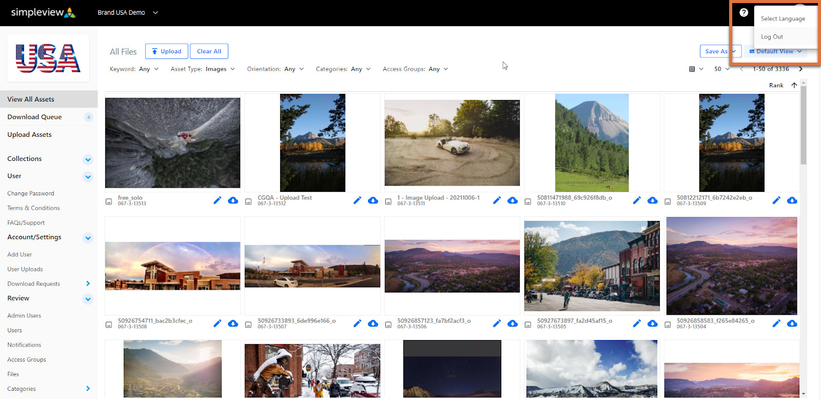Tick checkbox for 50927673897_fa2d45af15_o

(x=528, y=325)
